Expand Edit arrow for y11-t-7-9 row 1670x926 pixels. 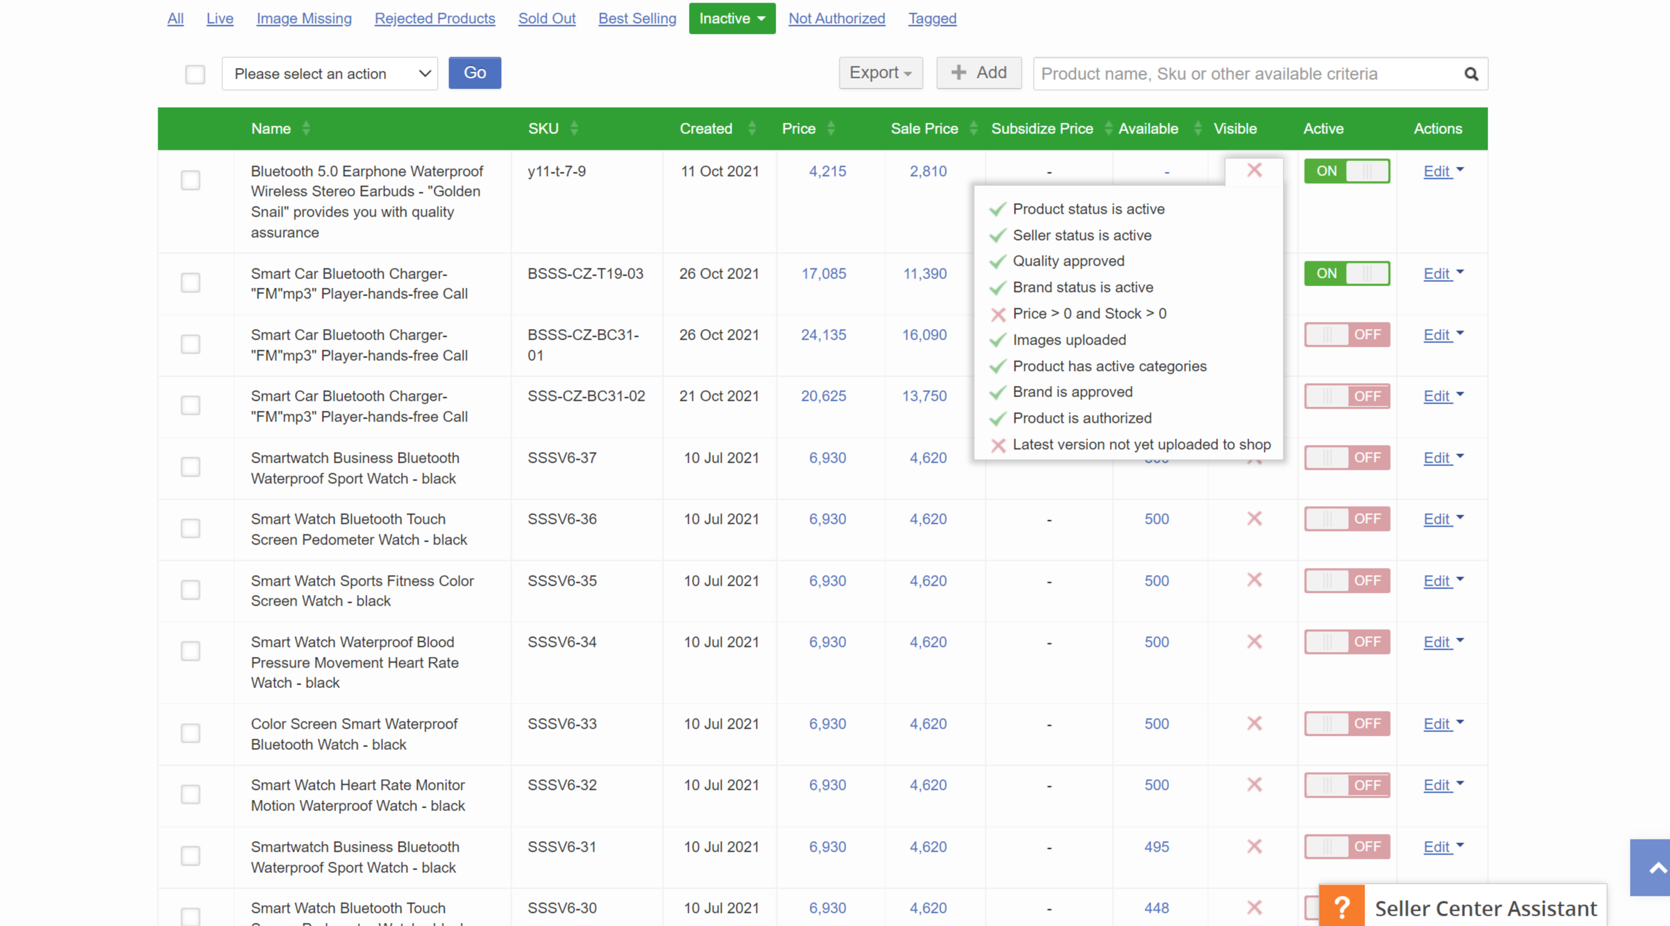tap(1460, 169)
